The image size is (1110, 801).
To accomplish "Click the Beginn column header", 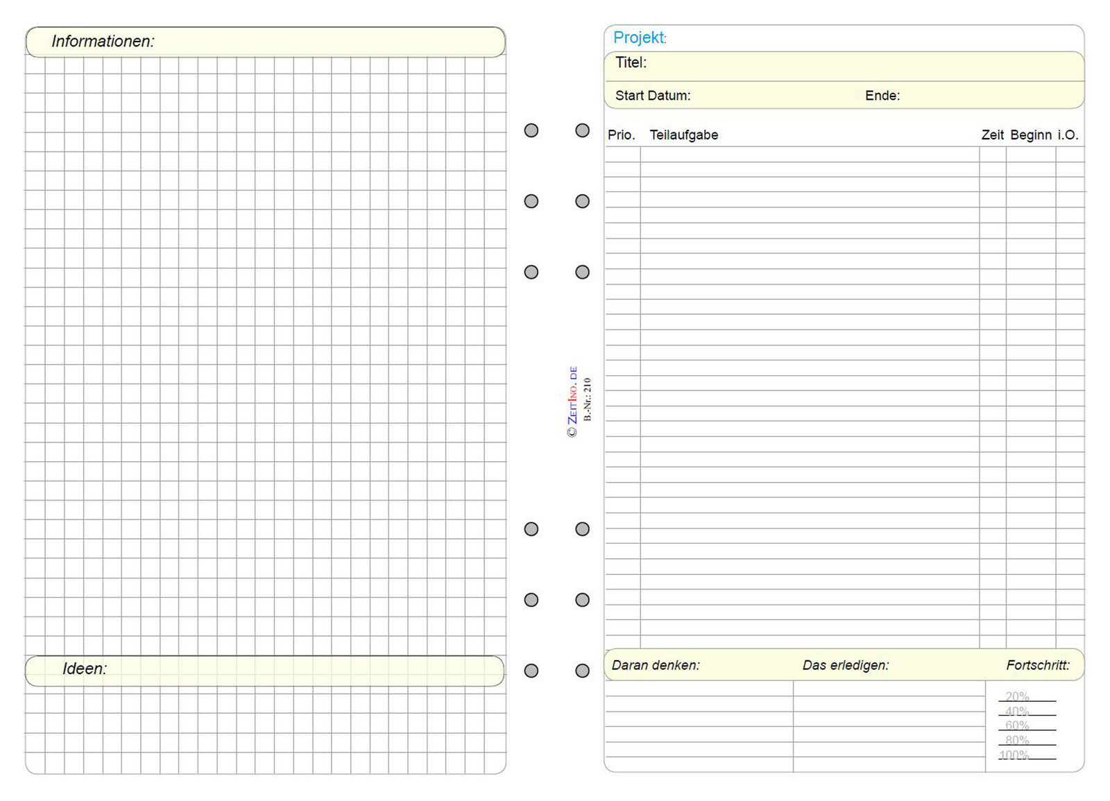I will click(1031, 135).
